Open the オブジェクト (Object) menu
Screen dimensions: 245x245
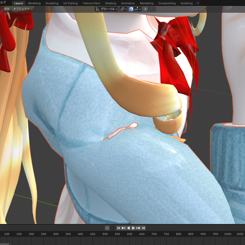point(21,9)
